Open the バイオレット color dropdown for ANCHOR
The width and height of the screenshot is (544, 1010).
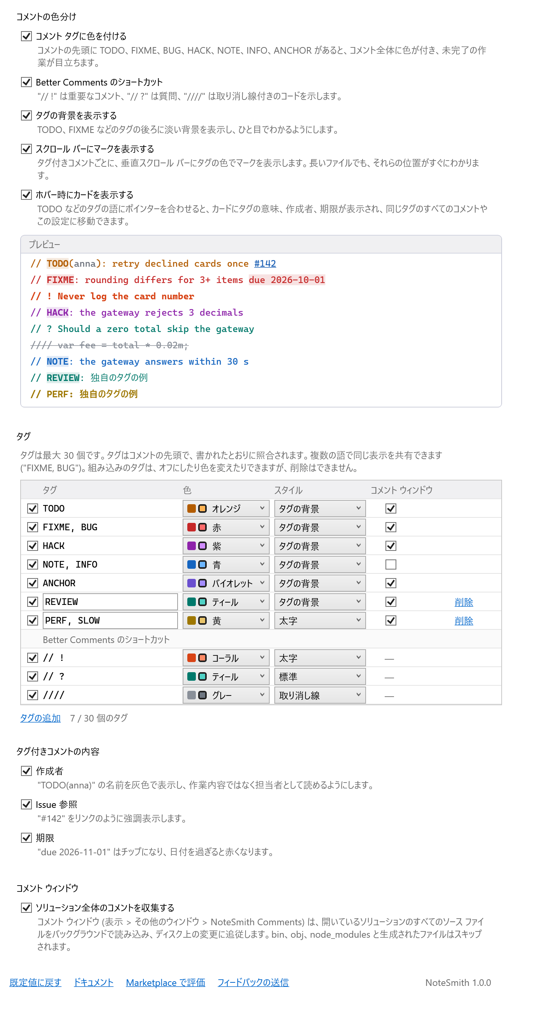(x=226, y=584)
